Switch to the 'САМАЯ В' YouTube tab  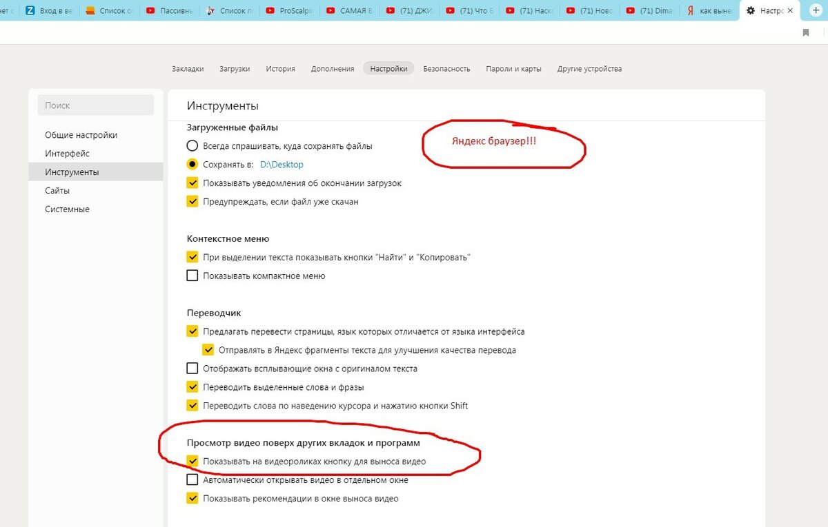point(349,11)
